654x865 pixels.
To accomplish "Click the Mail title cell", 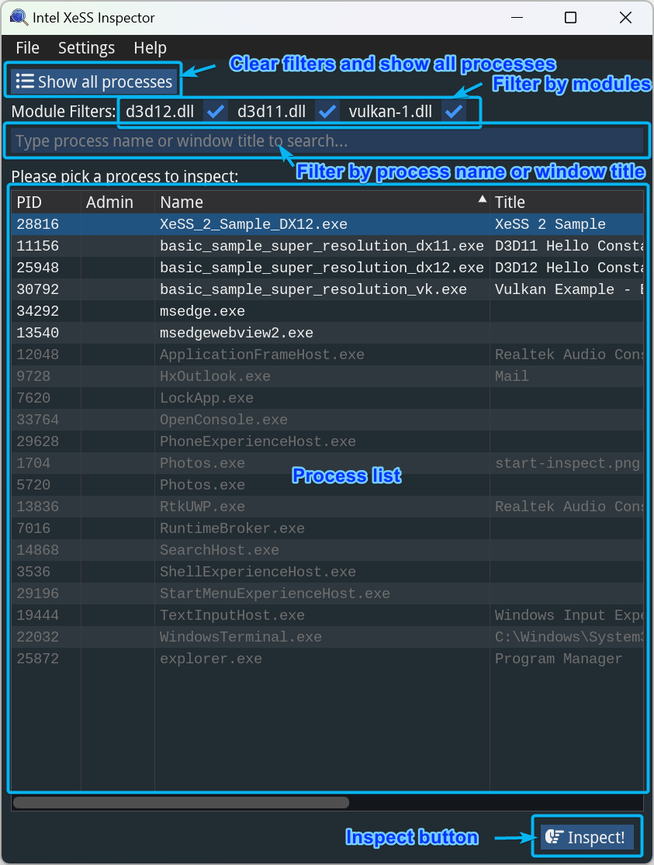I will pyautogui.click(x=511, y=376).
